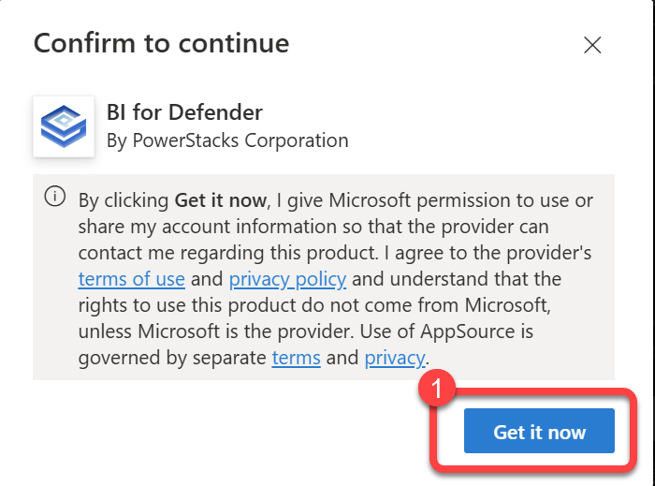This screenshot has width=655, height=486.
Task: Close the Confirm to continue dialog
Action: (x=591, y=44)
